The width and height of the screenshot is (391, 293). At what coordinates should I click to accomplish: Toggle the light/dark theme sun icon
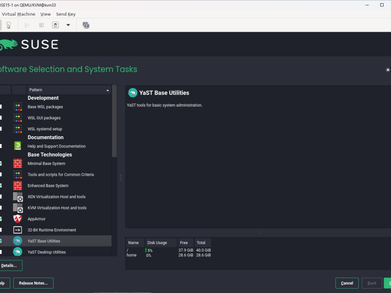click(x=388, y=70)
